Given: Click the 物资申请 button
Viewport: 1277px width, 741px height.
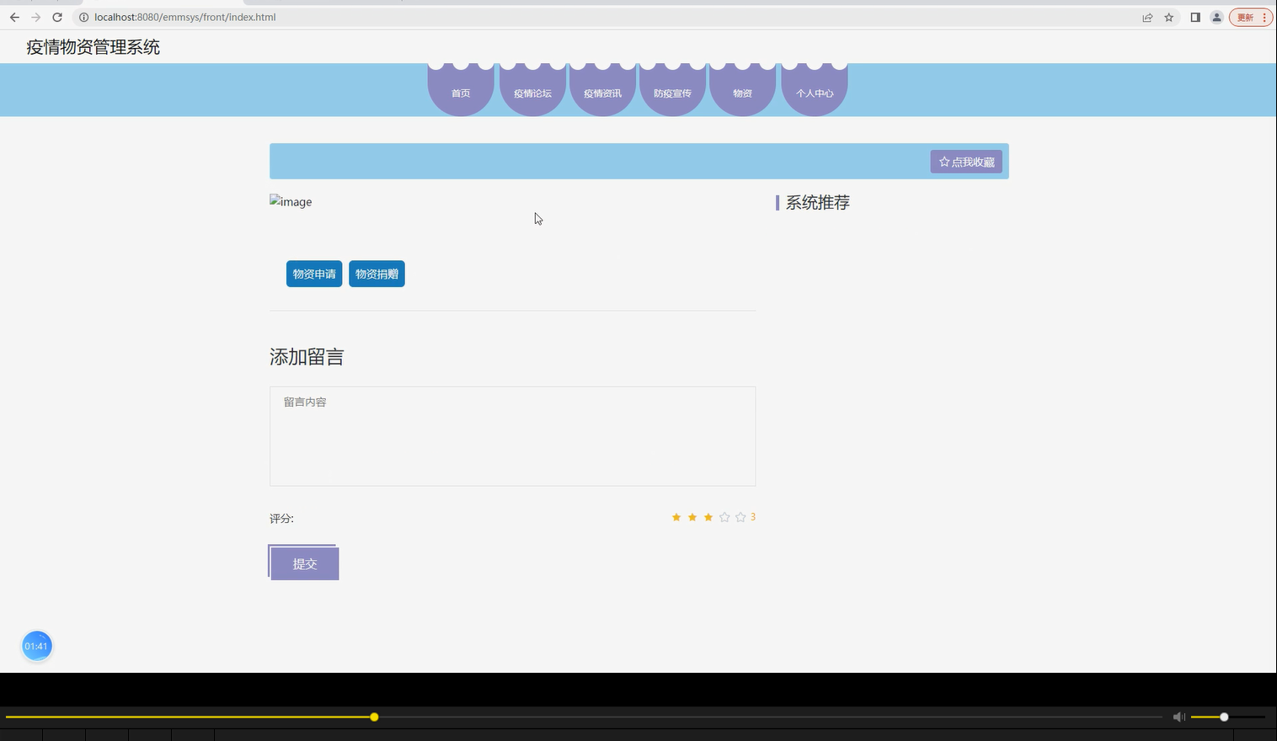Looking at the screenshot, I should point(313,274).
